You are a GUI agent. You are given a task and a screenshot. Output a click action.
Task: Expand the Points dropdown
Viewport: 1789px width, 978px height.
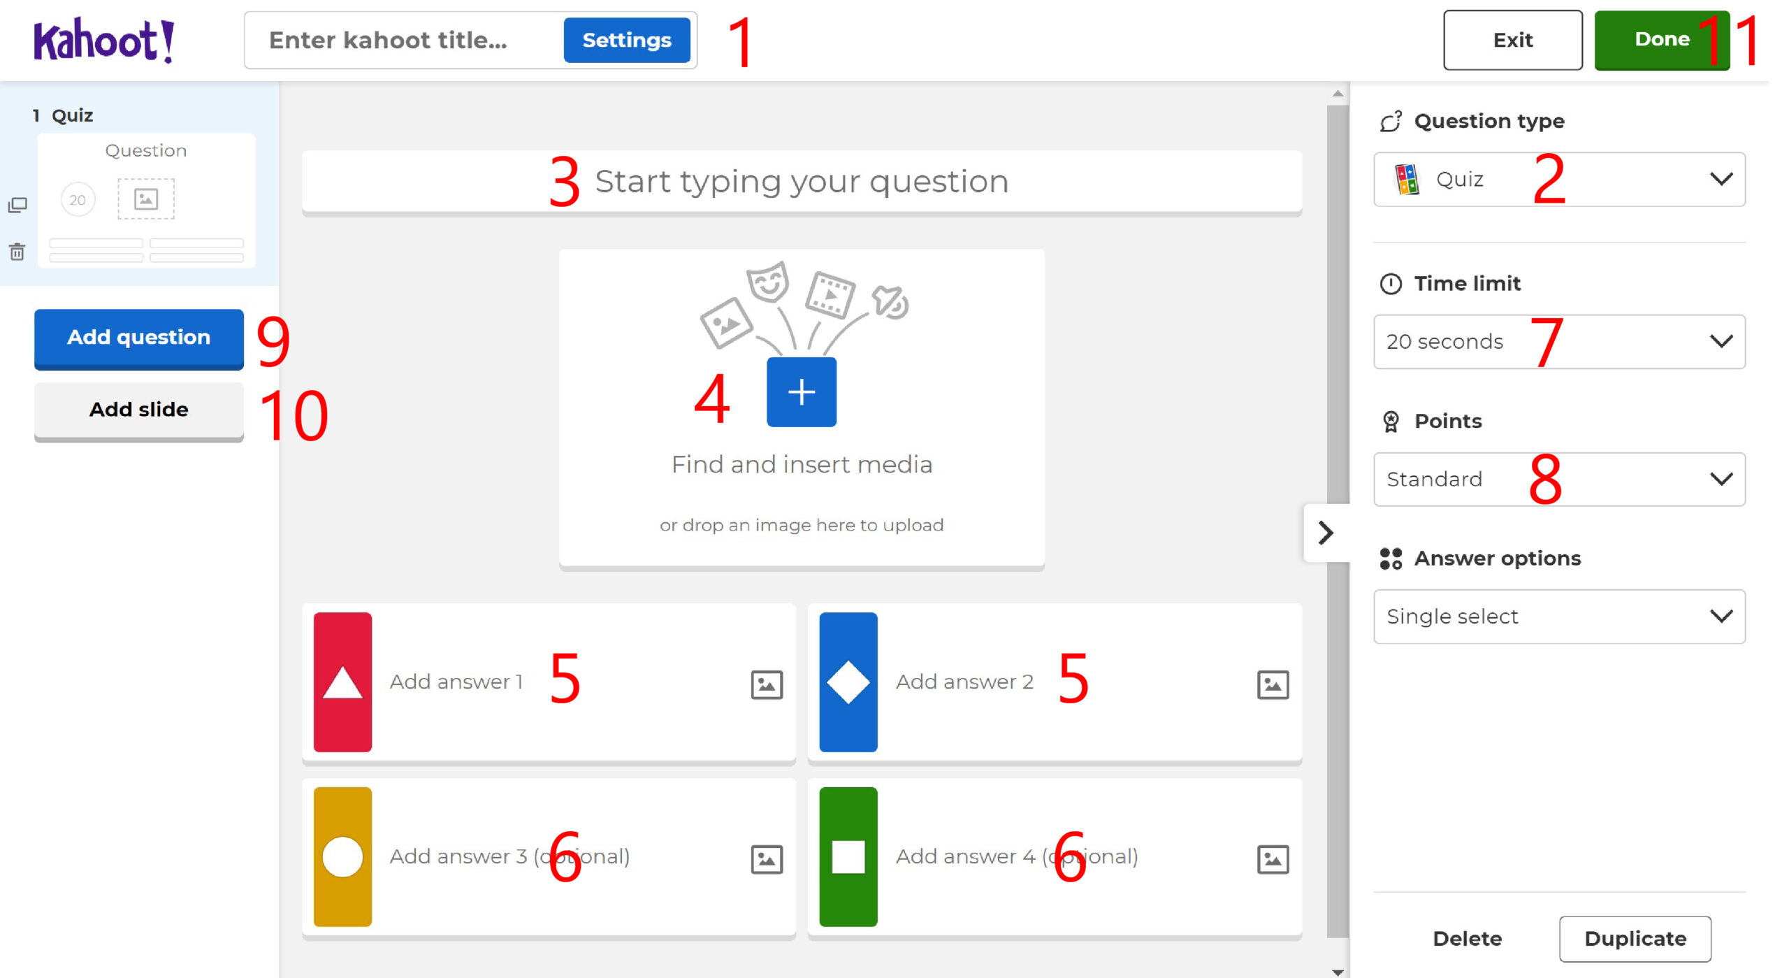coord(1559,479)
